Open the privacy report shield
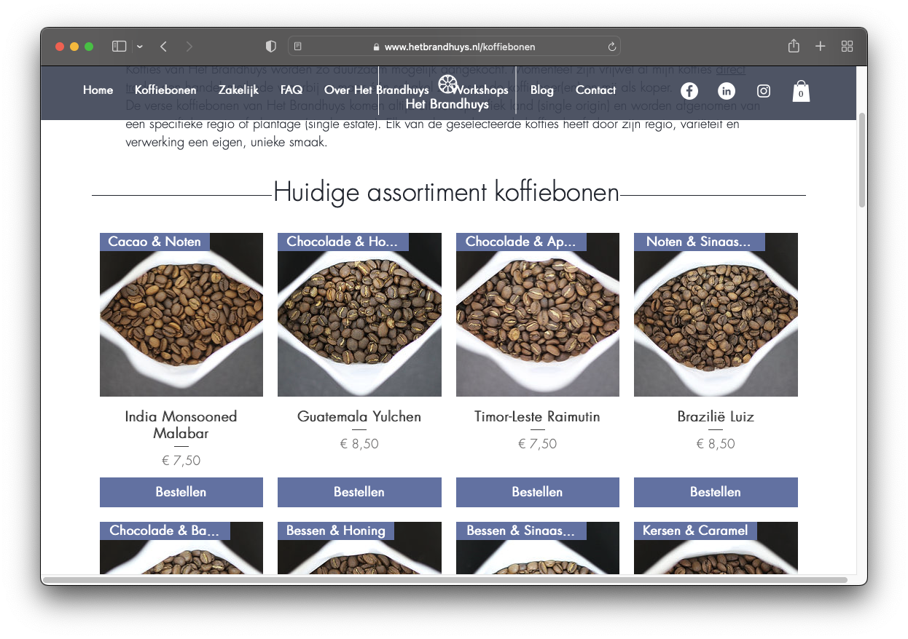Viewport: 908px width, 639px height. (x=271, y=47)
